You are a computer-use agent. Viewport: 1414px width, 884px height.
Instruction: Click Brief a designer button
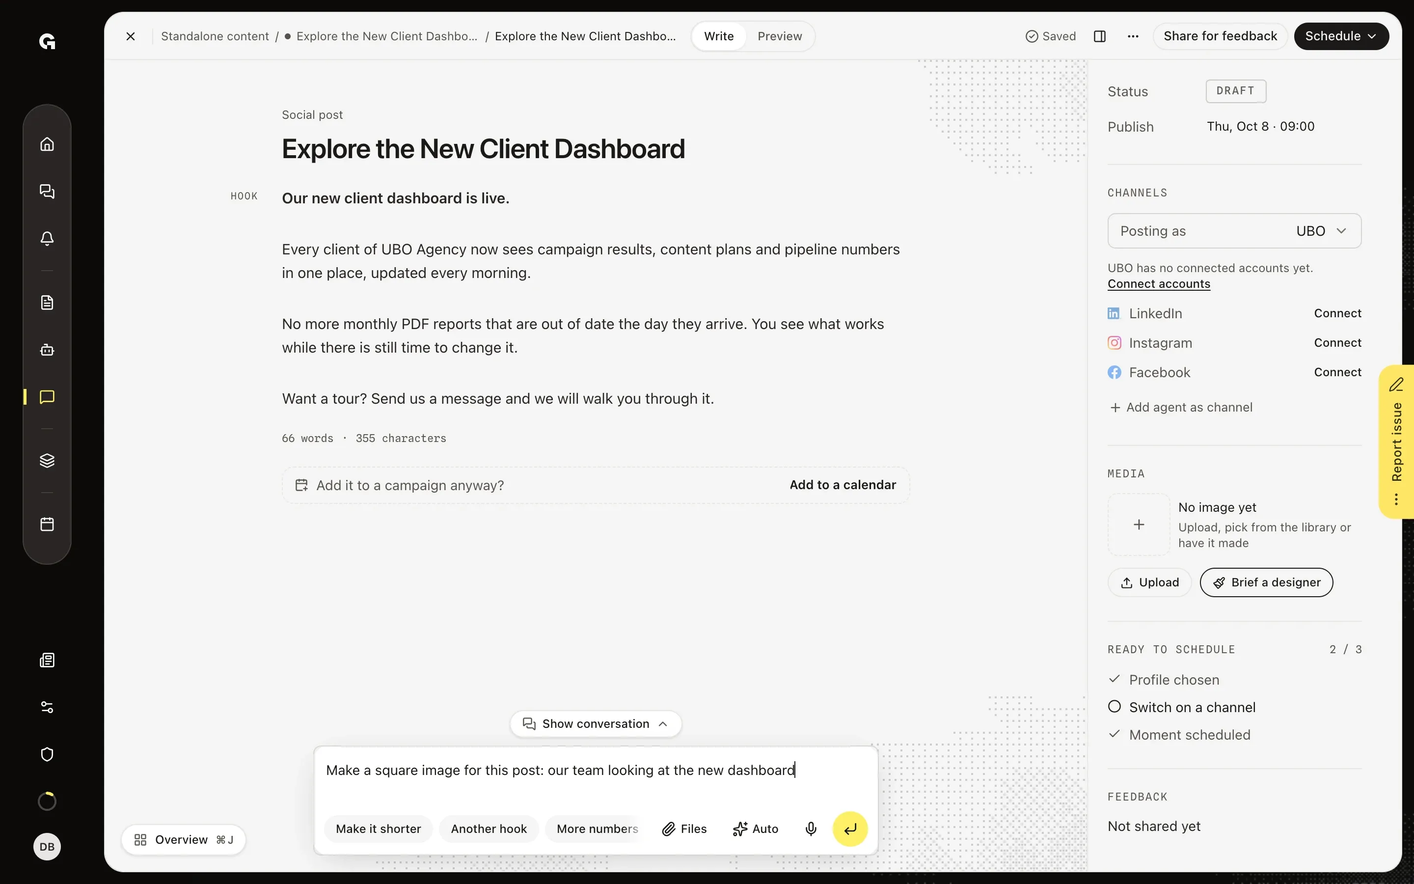coord(1266,582)
